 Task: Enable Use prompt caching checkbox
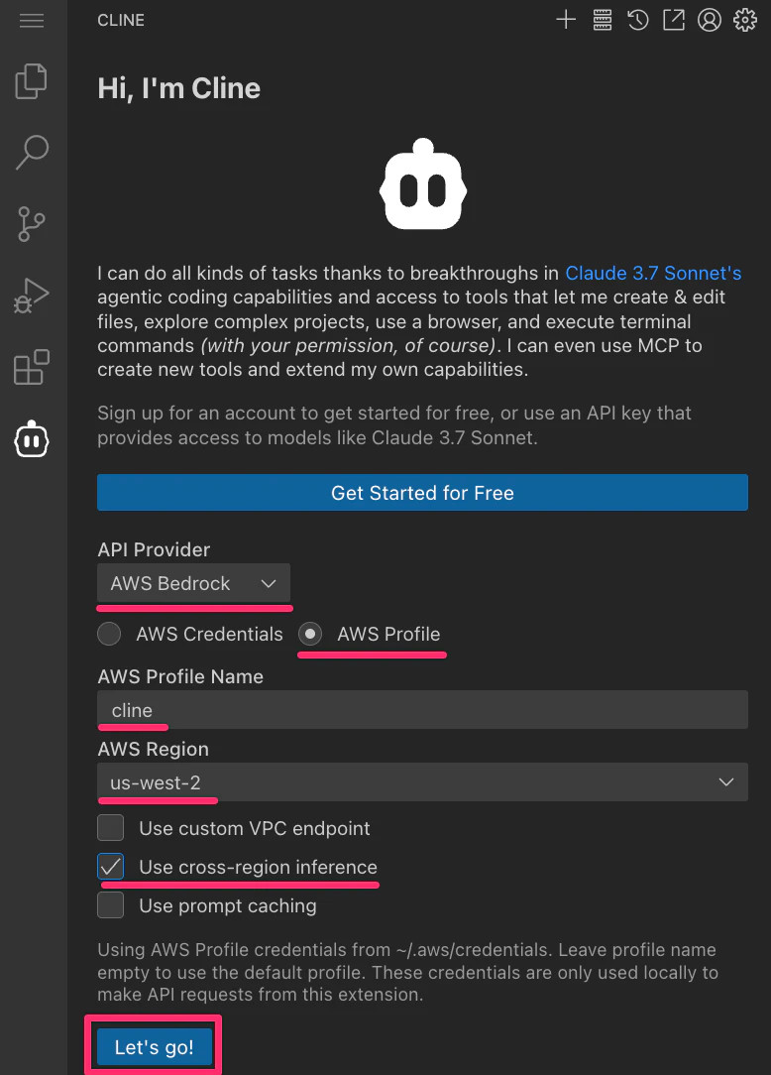click(x=110, y=905)
